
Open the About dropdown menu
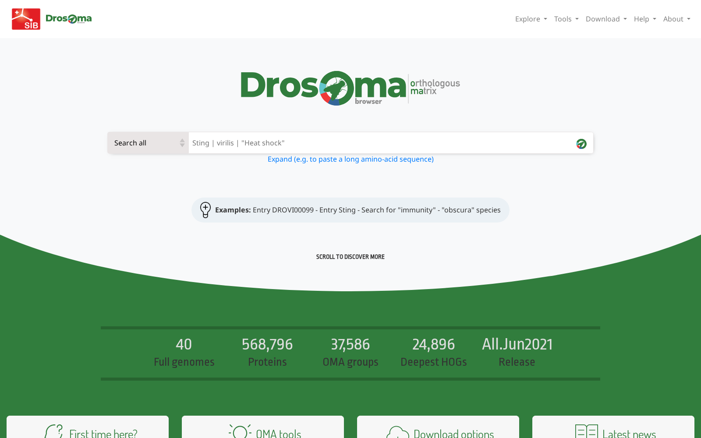click(x=676, y=19)
